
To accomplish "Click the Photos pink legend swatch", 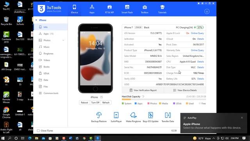I will pyautogui.click(x=148, y=103).
